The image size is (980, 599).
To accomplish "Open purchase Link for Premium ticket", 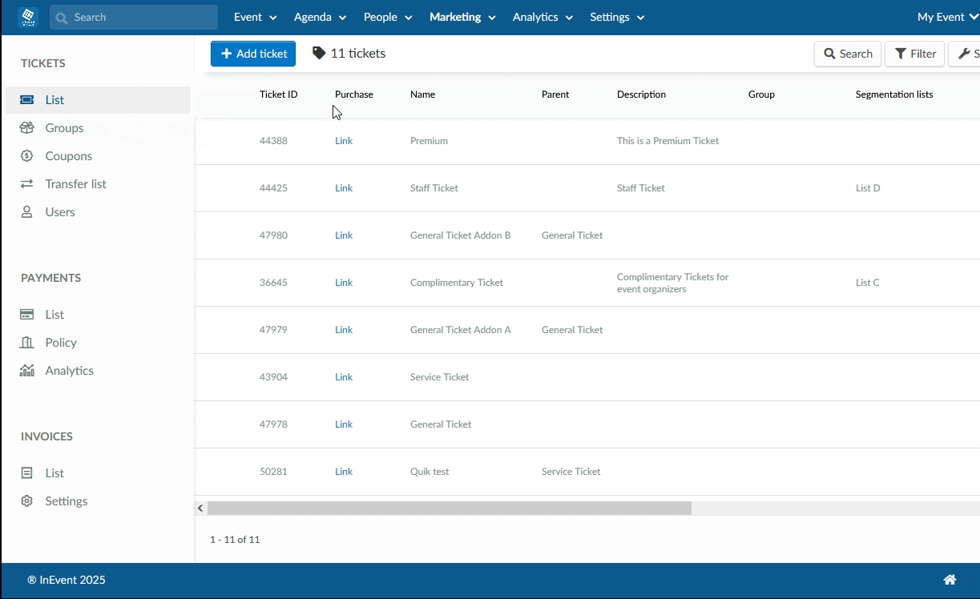I will pos(344,141).
